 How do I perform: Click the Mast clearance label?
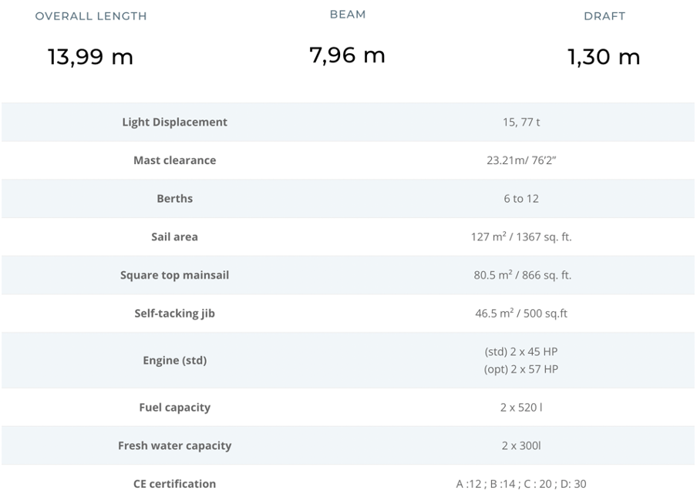pyautogui.click(x=175, y=160)
